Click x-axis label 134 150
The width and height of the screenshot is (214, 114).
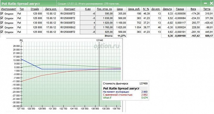[74, 109]
